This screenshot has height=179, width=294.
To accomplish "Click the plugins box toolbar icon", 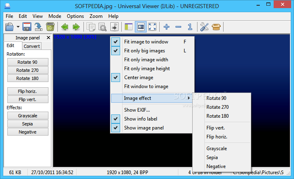I will tap(216, 27).
